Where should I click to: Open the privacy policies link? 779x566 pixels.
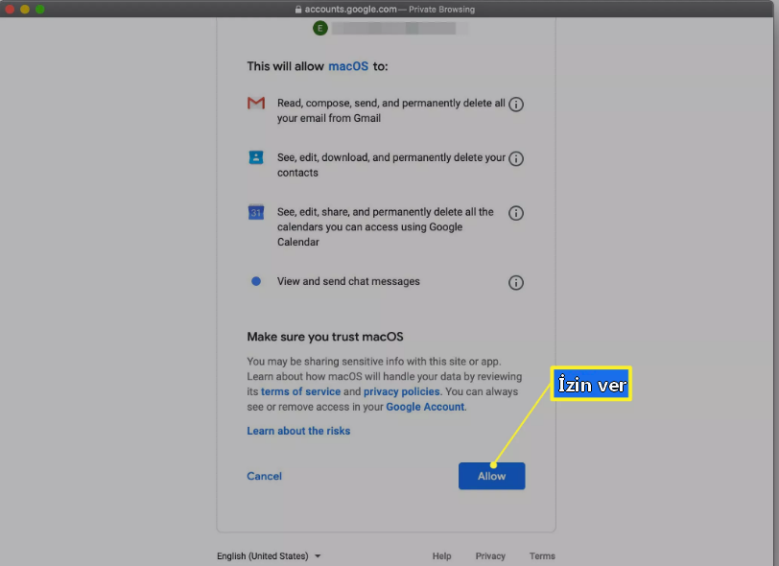point(401,391)
